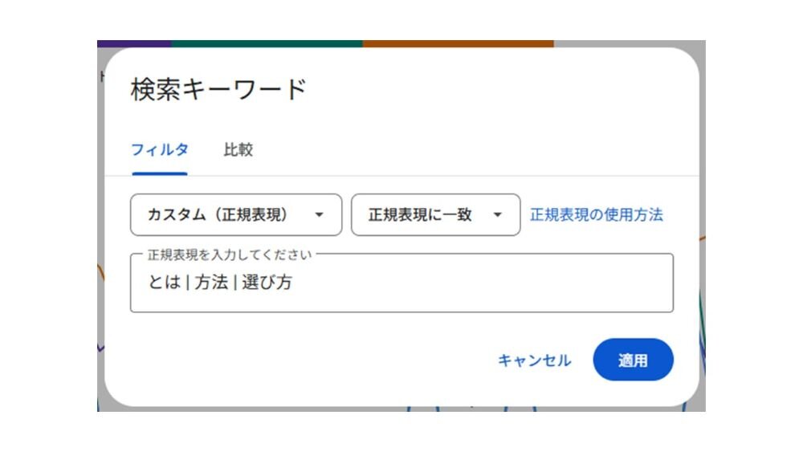The height and width of the screenshot is (452, 803).
Task: Click the word とは in the regex field
Action: 164,283
